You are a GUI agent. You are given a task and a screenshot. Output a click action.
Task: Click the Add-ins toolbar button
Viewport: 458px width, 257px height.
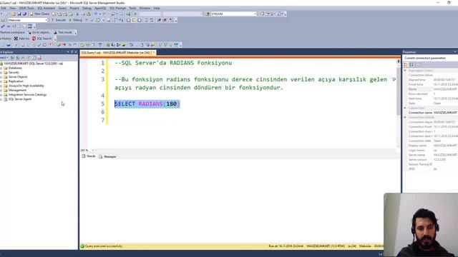point(21,39)
